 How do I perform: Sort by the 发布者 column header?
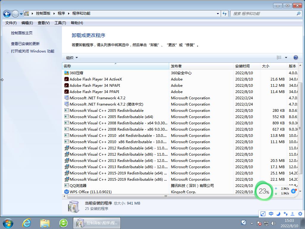coord(201,66)
